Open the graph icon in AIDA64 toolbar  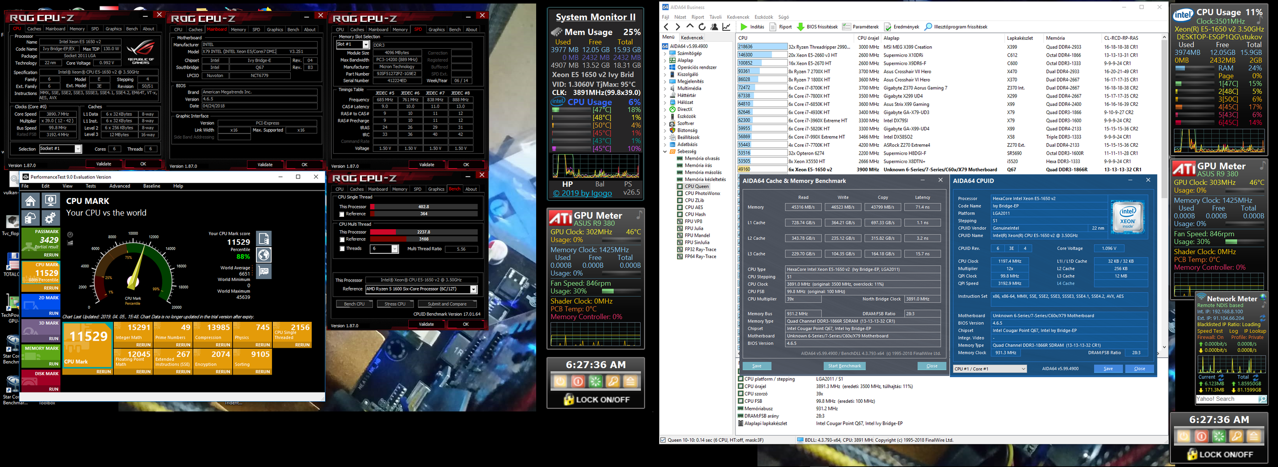(726, 27)
